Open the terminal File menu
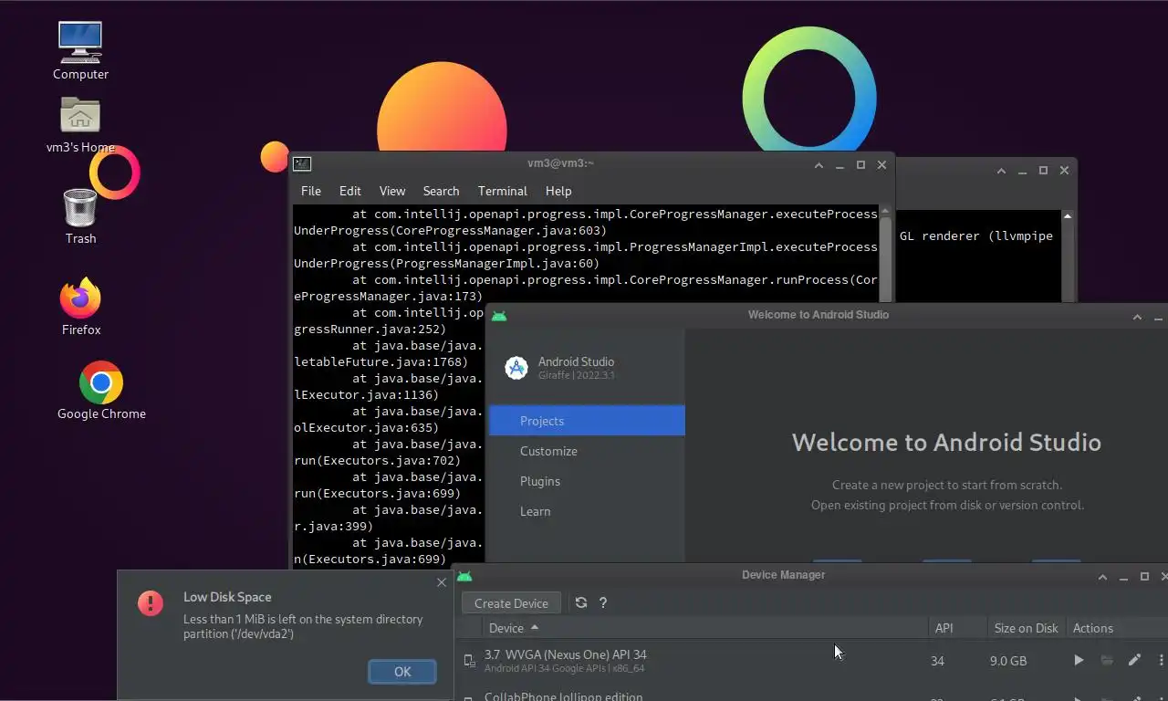 coord(311,191)
